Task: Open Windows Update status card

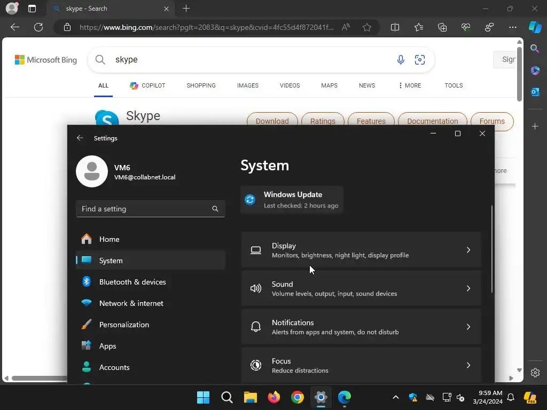Action: (x=292, y=200)
